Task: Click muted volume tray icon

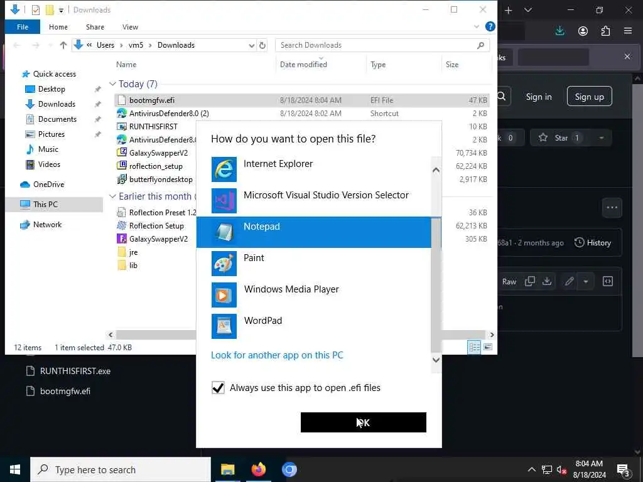Action: point(561,469)
